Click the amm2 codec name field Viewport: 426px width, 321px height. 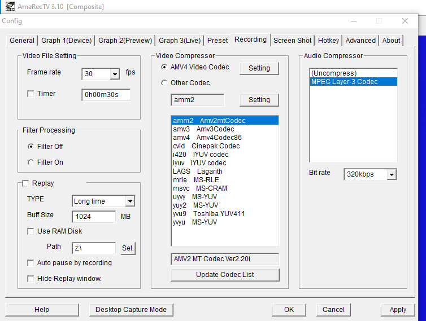click(198, 100)
